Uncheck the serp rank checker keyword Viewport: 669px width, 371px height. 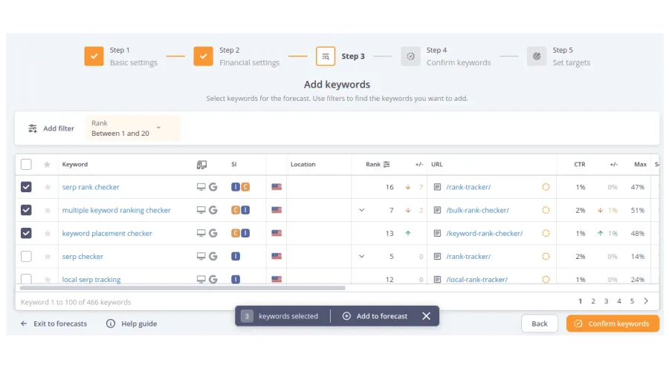pos(26,187)
